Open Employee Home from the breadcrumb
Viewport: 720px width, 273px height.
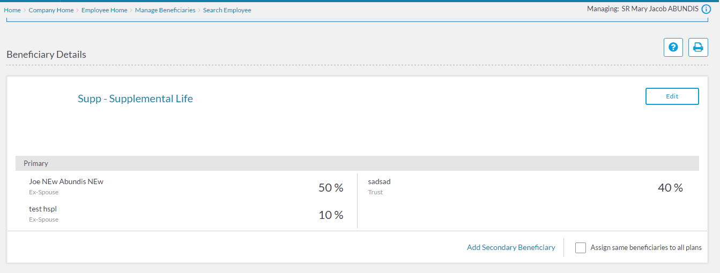click(104, 10)
